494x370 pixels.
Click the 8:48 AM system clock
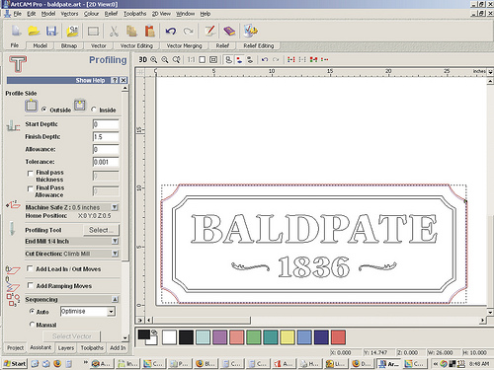(x=479, y=364)
